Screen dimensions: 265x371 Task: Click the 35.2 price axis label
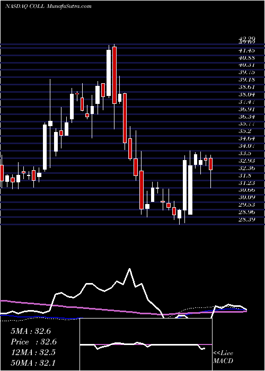pyautogui.click(x=244, y=131)
